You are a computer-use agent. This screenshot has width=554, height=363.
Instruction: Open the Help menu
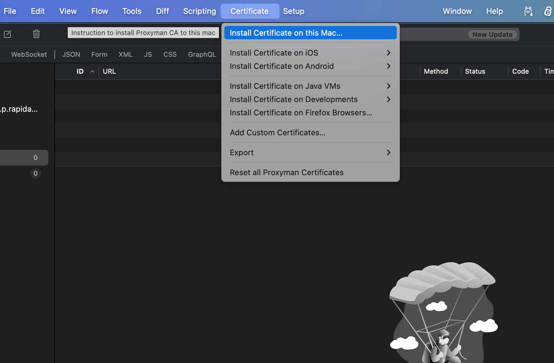click(494, 11)
